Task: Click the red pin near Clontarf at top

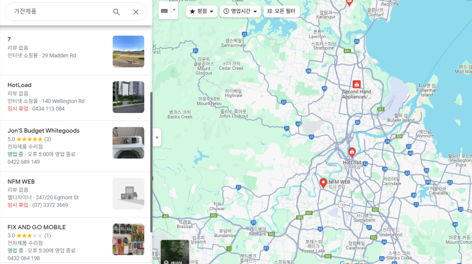Action: (x=349, y=2)
